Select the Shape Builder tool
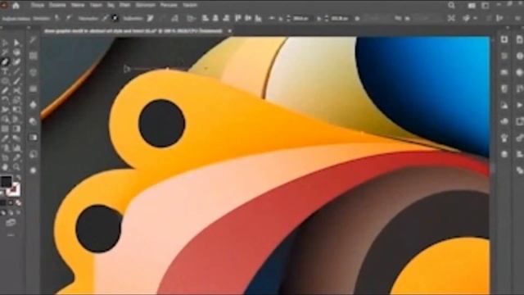The width and height of the screenshot is (524, 295). 5,119
